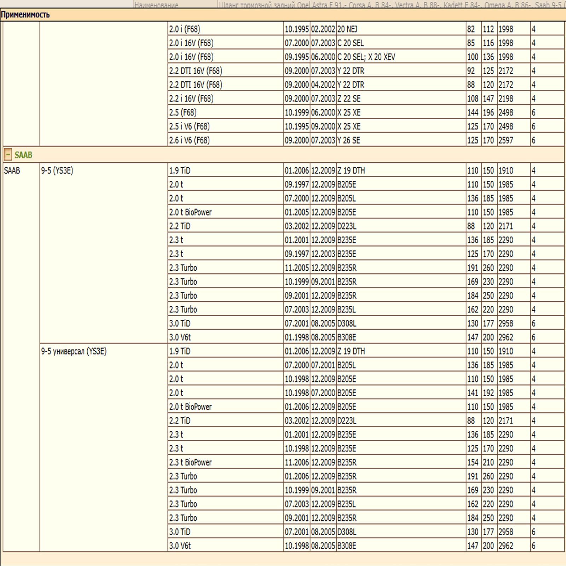Viewport: 566px width, 566px height.
Task: Click the Z 22 SE engine code
Action: (x=349, y=99)
